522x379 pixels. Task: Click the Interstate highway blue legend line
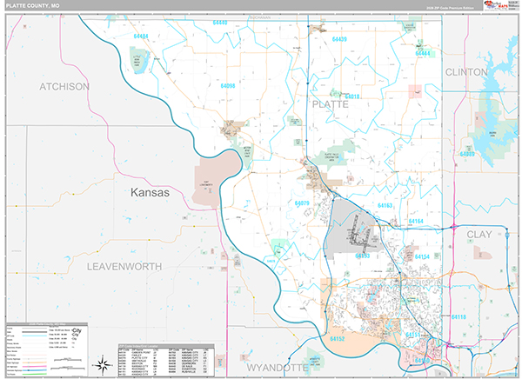[35, 370]
